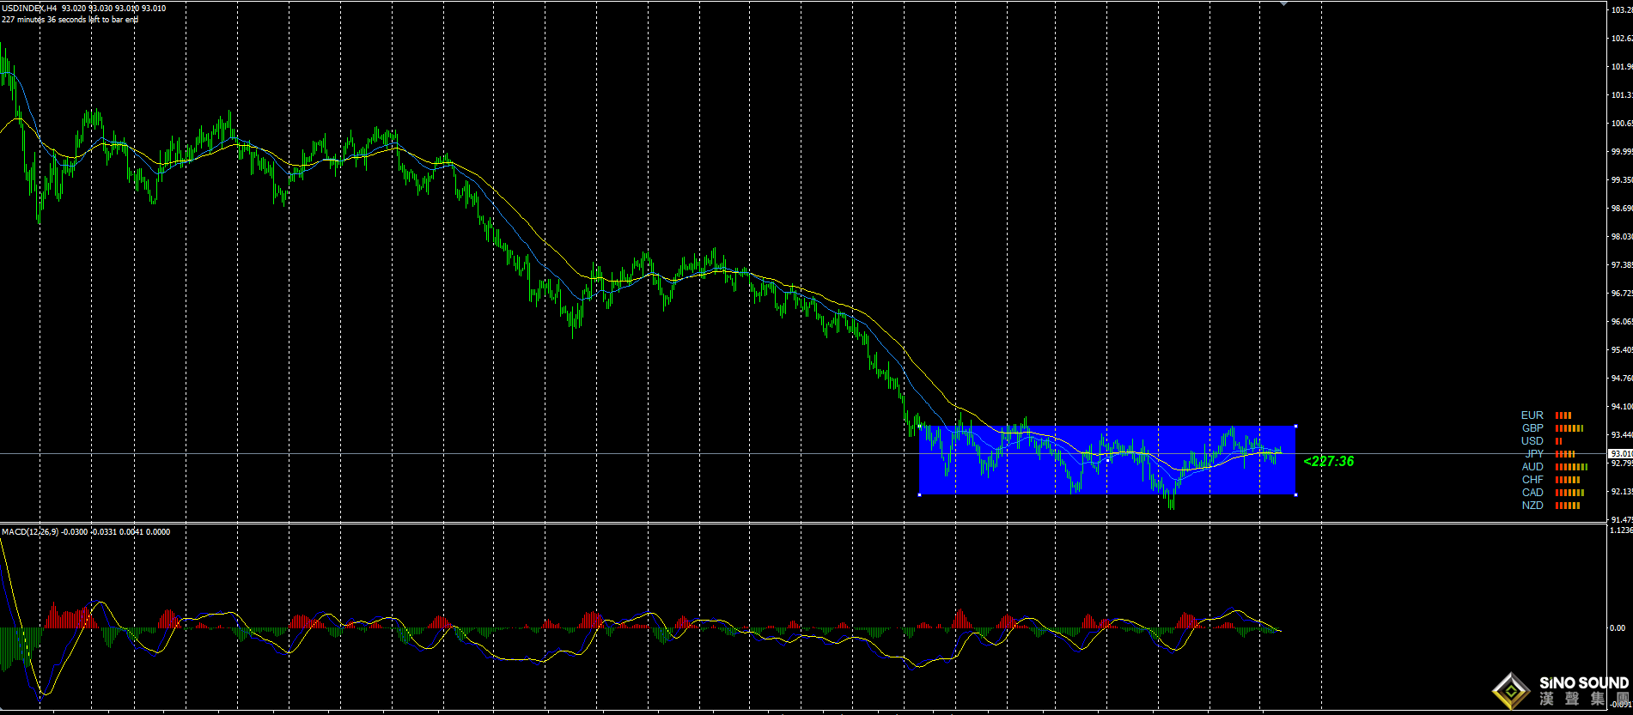Click the USD strength bars in the meter
Viewport: 1633px width, 715px height.
(1558, 441)
